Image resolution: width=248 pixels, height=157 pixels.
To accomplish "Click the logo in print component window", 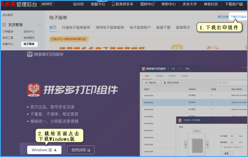I will 143,68.
